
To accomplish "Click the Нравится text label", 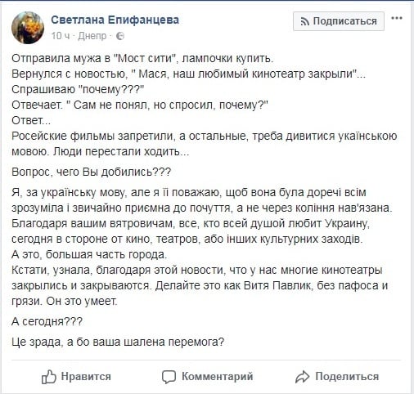I will point(86,377).
